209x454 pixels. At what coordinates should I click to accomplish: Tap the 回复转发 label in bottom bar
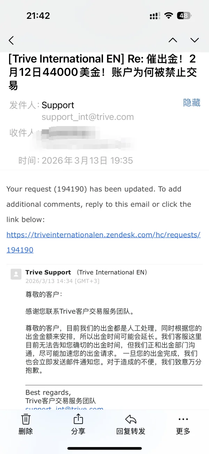[131, 431]
